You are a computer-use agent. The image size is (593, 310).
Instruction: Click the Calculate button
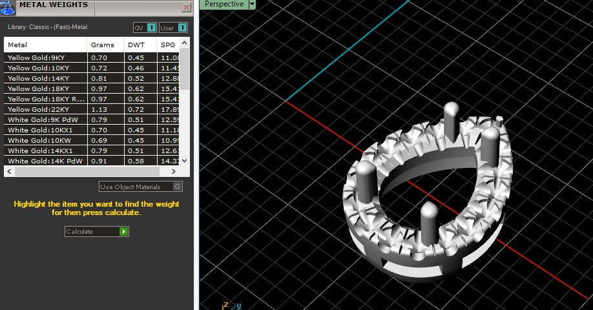point(97,231)
